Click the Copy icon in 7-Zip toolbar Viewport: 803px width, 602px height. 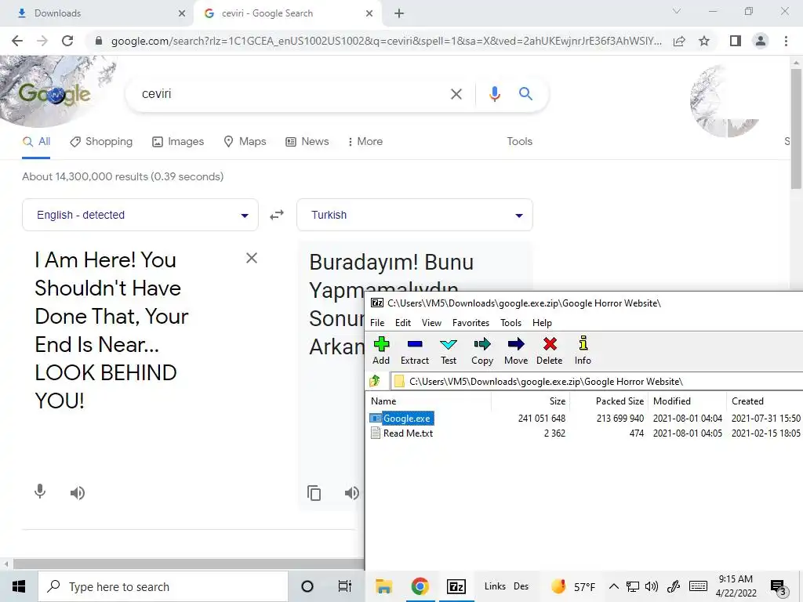482,350
